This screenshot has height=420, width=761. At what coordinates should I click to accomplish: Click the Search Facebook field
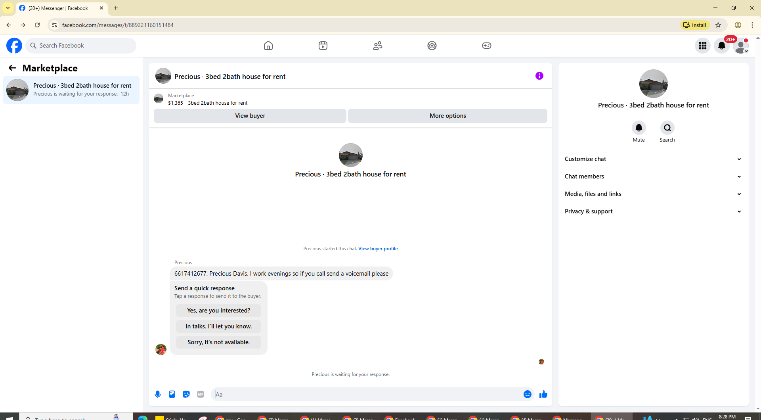pos(81,46)
